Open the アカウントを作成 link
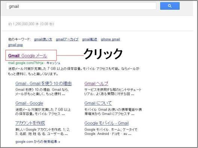 point(30,123)
